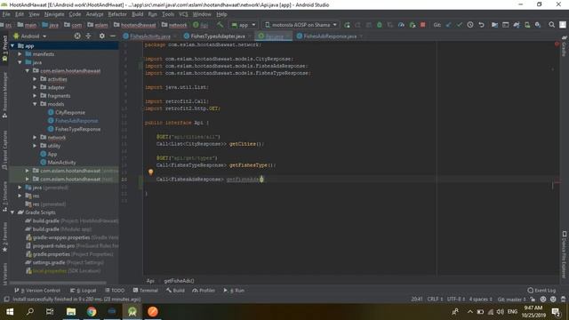Image resolution: width=569 pixels, height=320 pixels.
Task: Open the Android project view dropdown
Action: (29, 36)
